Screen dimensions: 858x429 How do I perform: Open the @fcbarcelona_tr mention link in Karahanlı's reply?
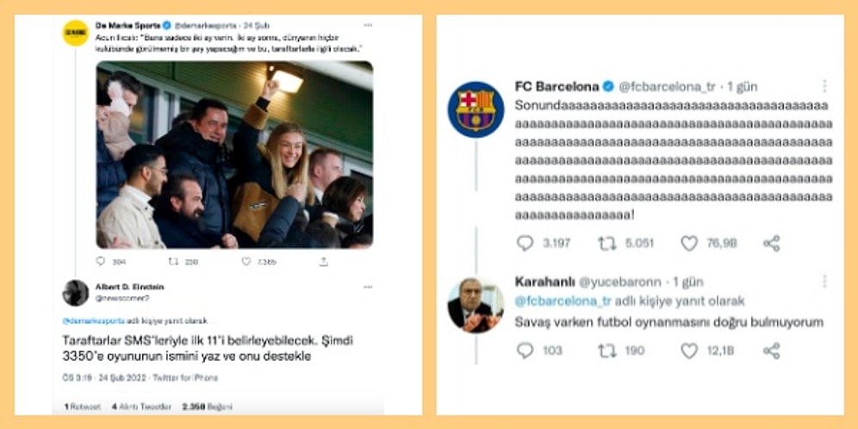[x=563, y=302]
